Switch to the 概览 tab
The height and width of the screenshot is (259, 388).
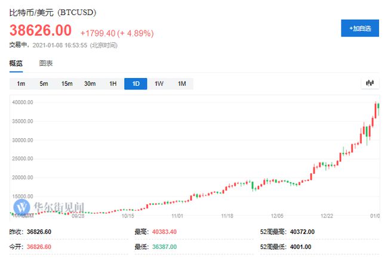point(16,63)
